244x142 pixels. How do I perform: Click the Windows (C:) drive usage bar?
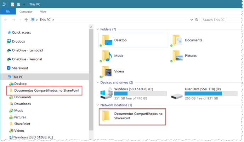click(x=140, y=93)
